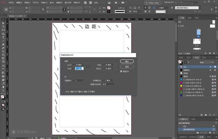
Task: Open the stroke weight 0.283 dropdown
Action: tap(126, 8)
